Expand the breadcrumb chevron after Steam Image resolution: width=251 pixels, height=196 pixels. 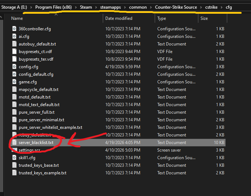[x=96, y=7]
